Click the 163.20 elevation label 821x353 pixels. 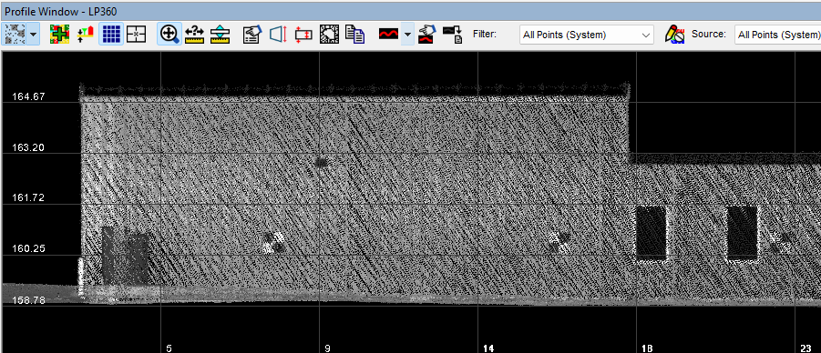point(28,147)
